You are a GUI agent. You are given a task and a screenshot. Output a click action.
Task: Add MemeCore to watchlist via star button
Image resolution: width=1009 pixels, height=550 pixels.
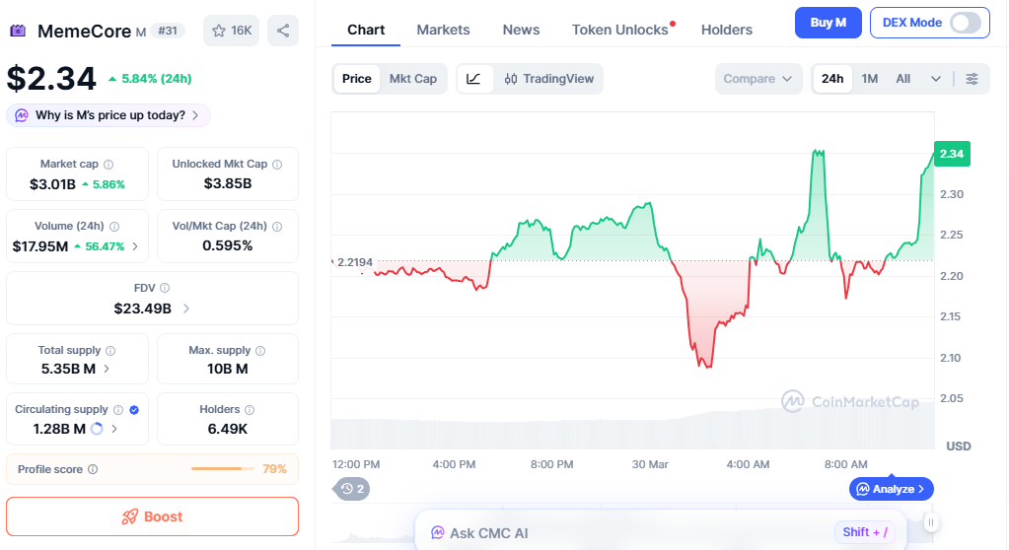(x=232, y=31)
